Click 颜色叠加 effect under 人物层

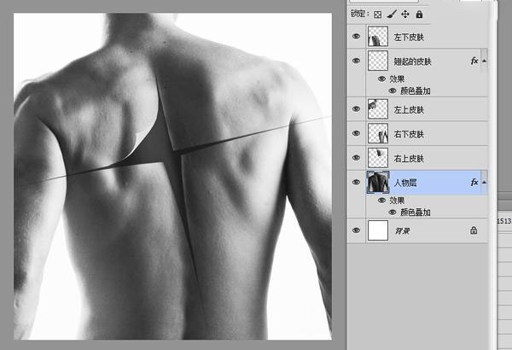tap(414, 212)
